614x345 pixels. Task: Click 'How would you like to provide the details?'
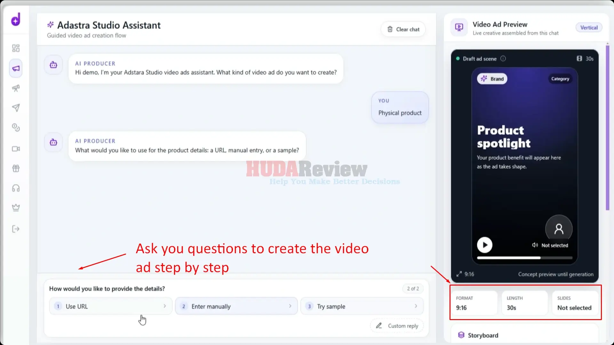pyautogui.click(x=107, y=289)
